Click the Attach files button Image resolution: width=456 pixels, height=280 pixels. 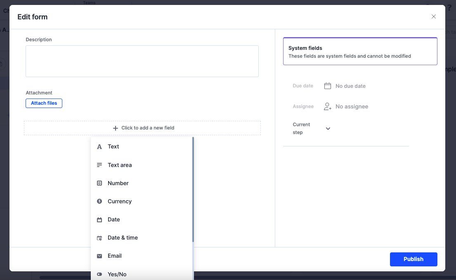coord(44,103)
